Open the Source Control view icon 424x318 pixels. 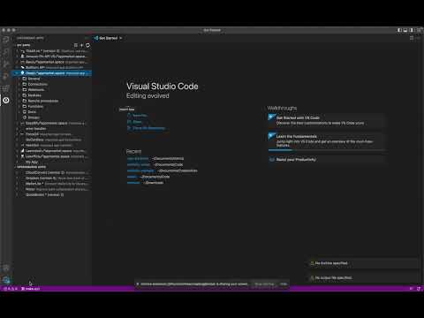click(x=6, y=64)
